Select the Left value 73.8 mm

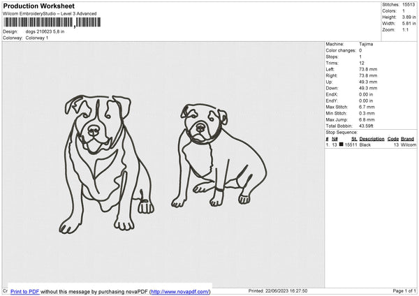(368, 69)
